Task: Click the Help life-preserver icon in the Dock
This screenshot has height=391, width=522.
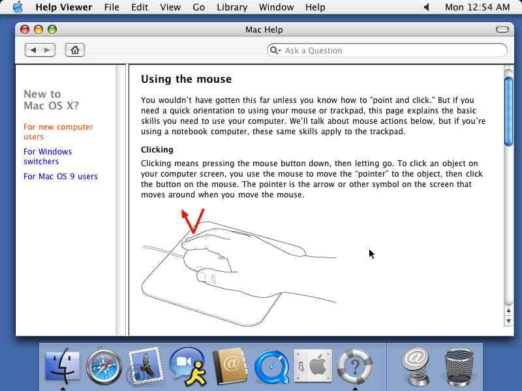Action: (355, 366)
